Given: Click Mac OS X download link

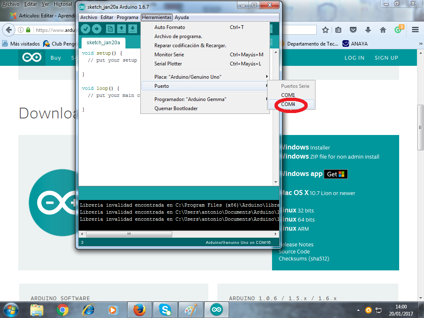Looking at the screenshot, I should (318, 193).
